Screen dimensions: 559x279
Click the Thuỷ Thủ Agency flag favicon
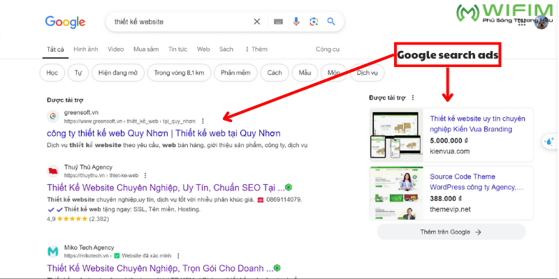point(53,171)
